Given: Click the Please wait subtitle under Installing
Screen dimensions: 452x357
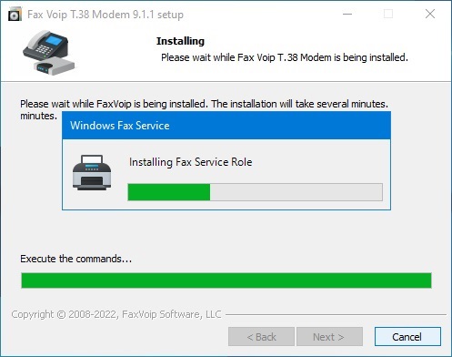Looking at the screenshot, I should [x=285, y=57].
